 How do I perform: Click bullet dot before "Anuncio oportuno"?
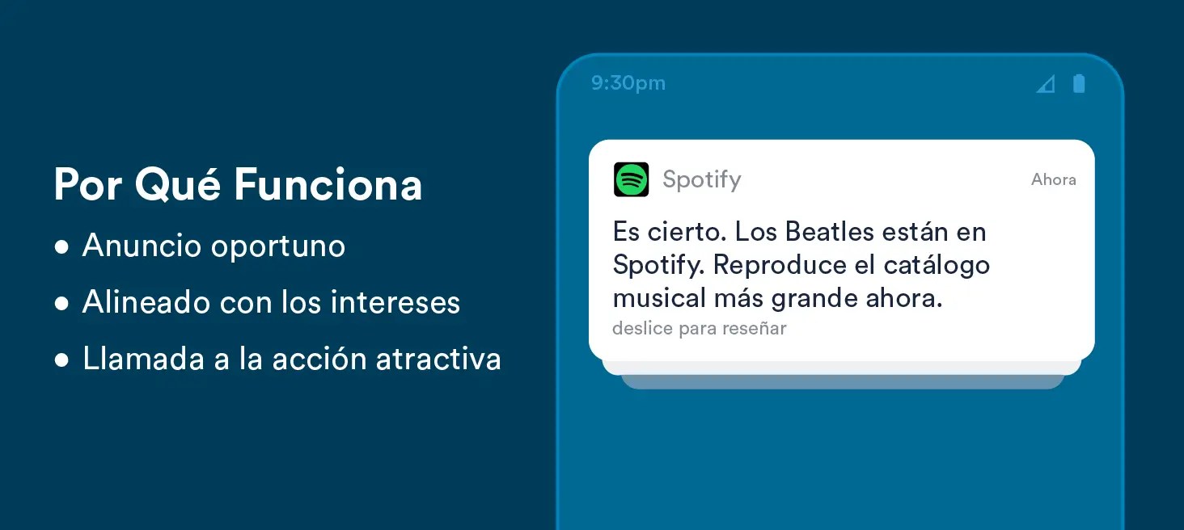pos(61,247)
